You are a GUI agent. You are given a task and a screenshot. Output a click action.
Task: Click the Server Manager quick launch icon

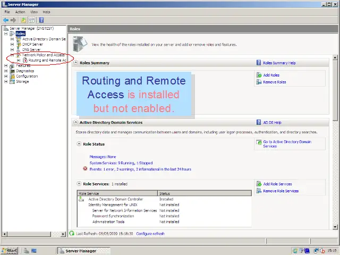27,251
